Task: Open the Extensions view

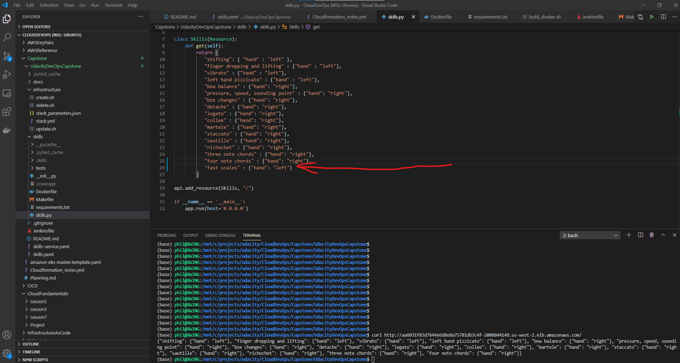Action: (7, 112)
